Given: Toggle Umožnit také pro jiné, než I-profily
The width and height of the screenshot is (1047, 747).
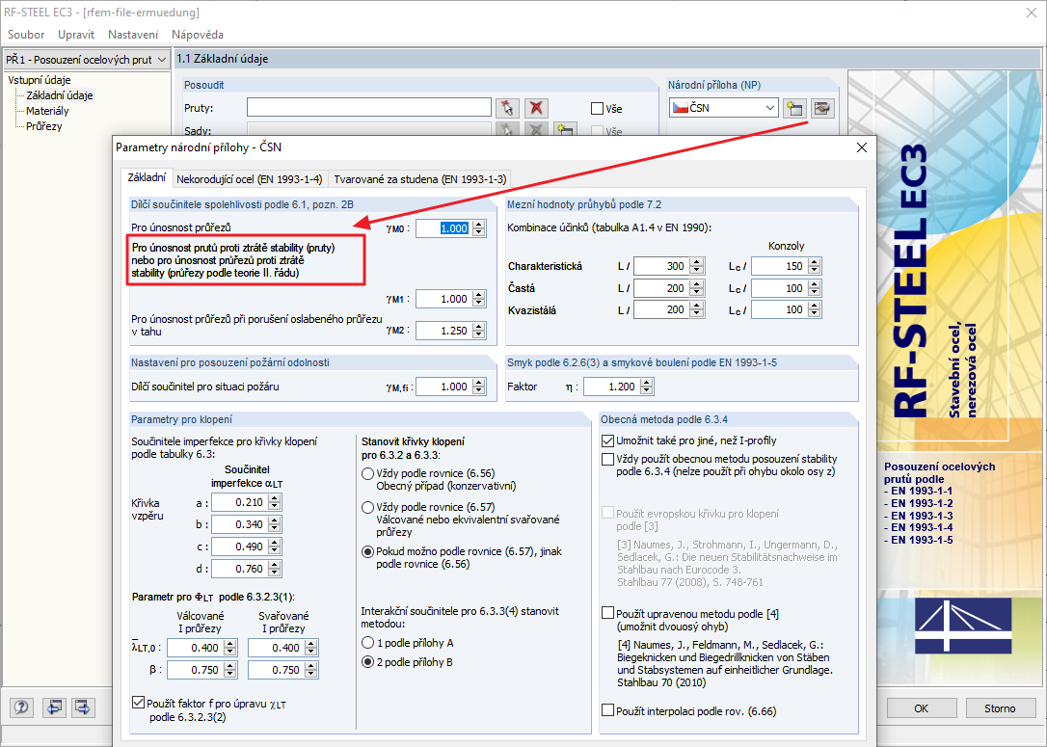Looking at the screenshot, I should (607, 440).
